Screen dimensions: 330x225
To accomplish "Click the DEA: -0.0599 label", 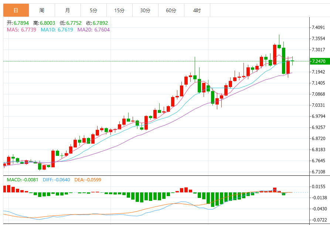I will pos(88,180).
